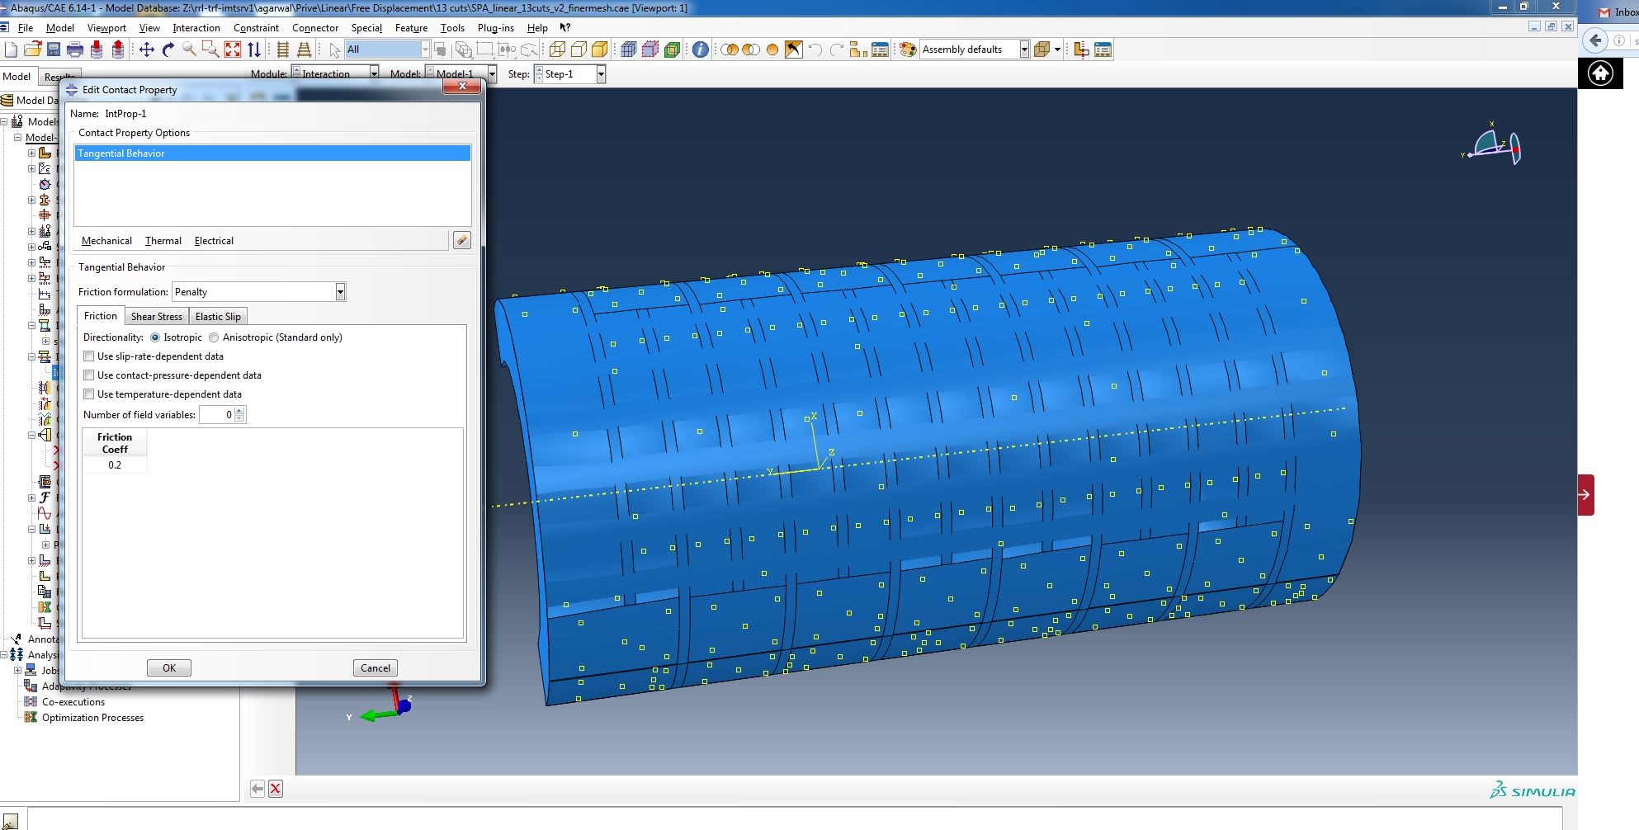The width and height of the screenshot is (1639, 830).
Task: Expand the Jobs tree node
Action: coord(17,670)
